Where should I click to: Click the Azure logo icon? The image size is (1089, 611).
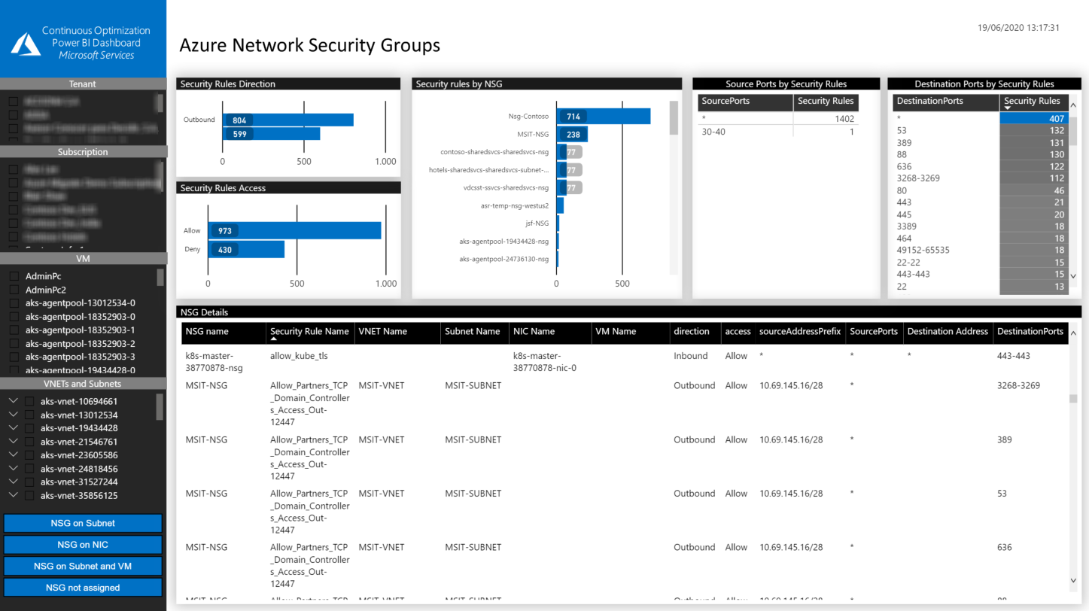pyautogui.click(x=26, y=44)
